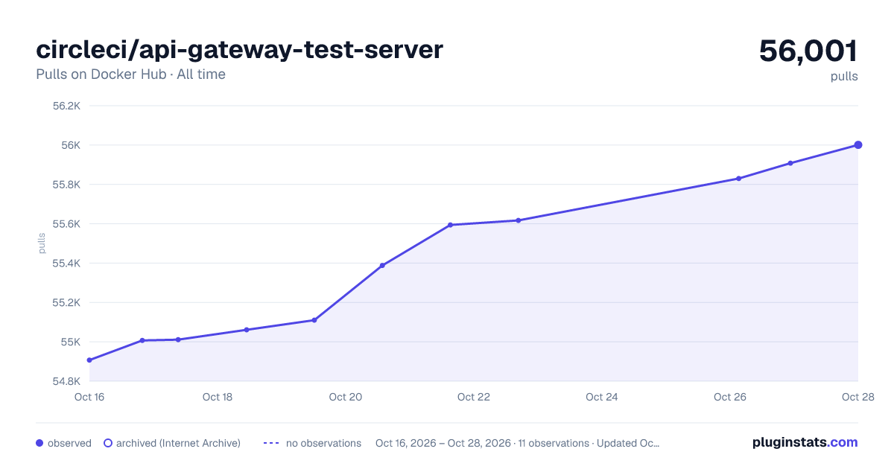Click the 'Oct 16' x-axis label
Viewport: 894px width, 469px height.
pos(89,397)
